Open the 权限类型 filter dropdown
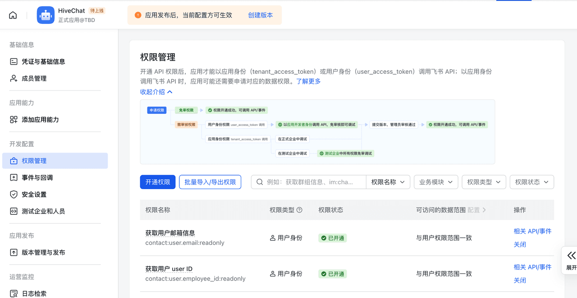The width and height of the screenshot is (577, 298). 484,182
